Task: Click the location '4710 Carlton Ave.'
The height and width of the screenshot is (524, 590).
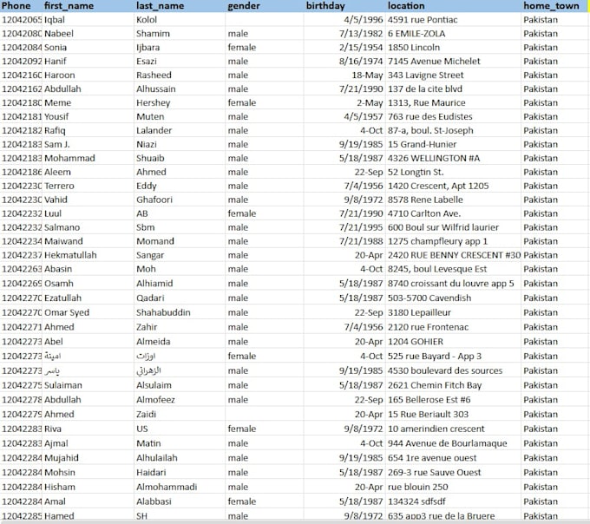Action: pyautogui.click(x=424, y=213)
